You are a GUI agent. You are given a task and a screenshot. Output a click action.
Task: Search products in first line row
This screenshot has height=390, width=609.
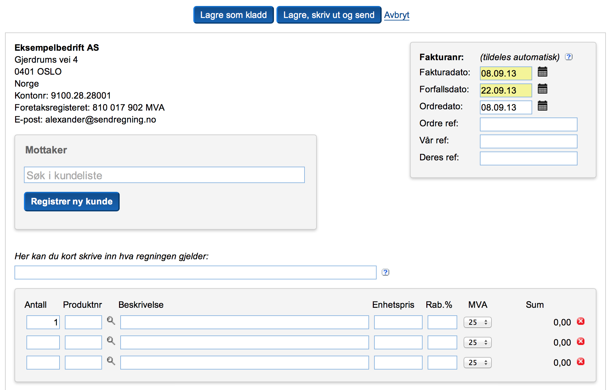coord(111,321)
